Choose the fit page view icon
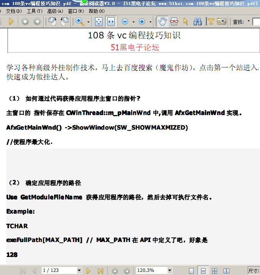The height and width of the screenshot is (275, 260). [x=99, y=22]
